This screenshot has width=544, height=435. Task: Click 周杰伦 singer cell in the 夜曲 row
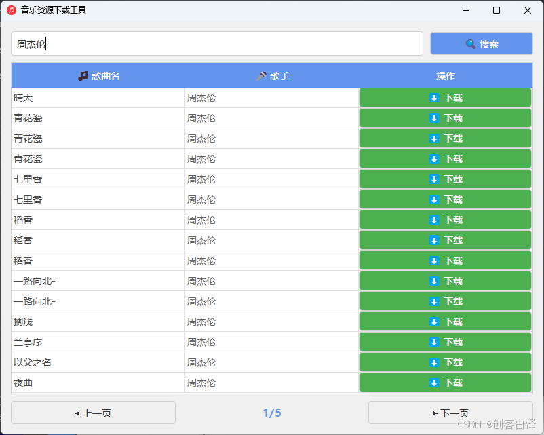tap(271, 383)
